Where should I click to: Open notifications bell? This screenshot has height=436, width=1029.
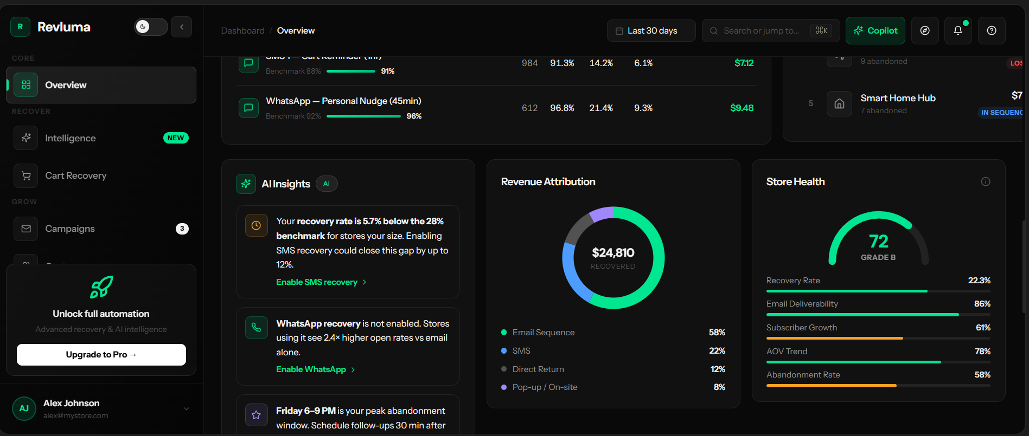pyautogui.click(x=958, y=30)
